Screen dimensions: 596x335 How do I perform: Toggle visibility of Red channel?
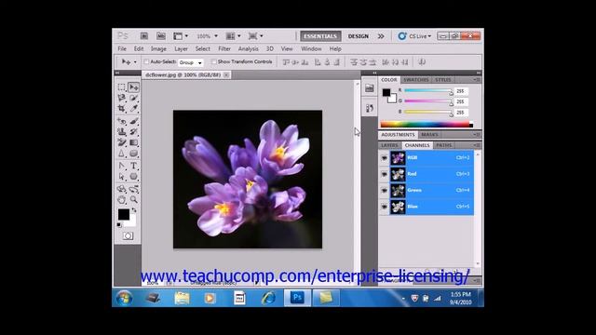click(x=385, y=174)
